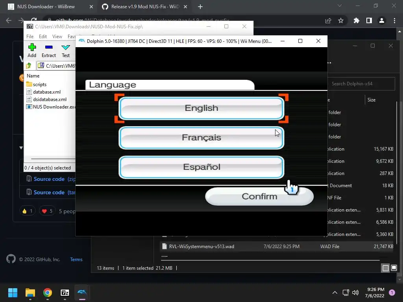Image resolution: width=403 pixels, height=302 pixels.
Task: Click network icon in system tray
Action: pyautogui.click(x=346, y=293)
